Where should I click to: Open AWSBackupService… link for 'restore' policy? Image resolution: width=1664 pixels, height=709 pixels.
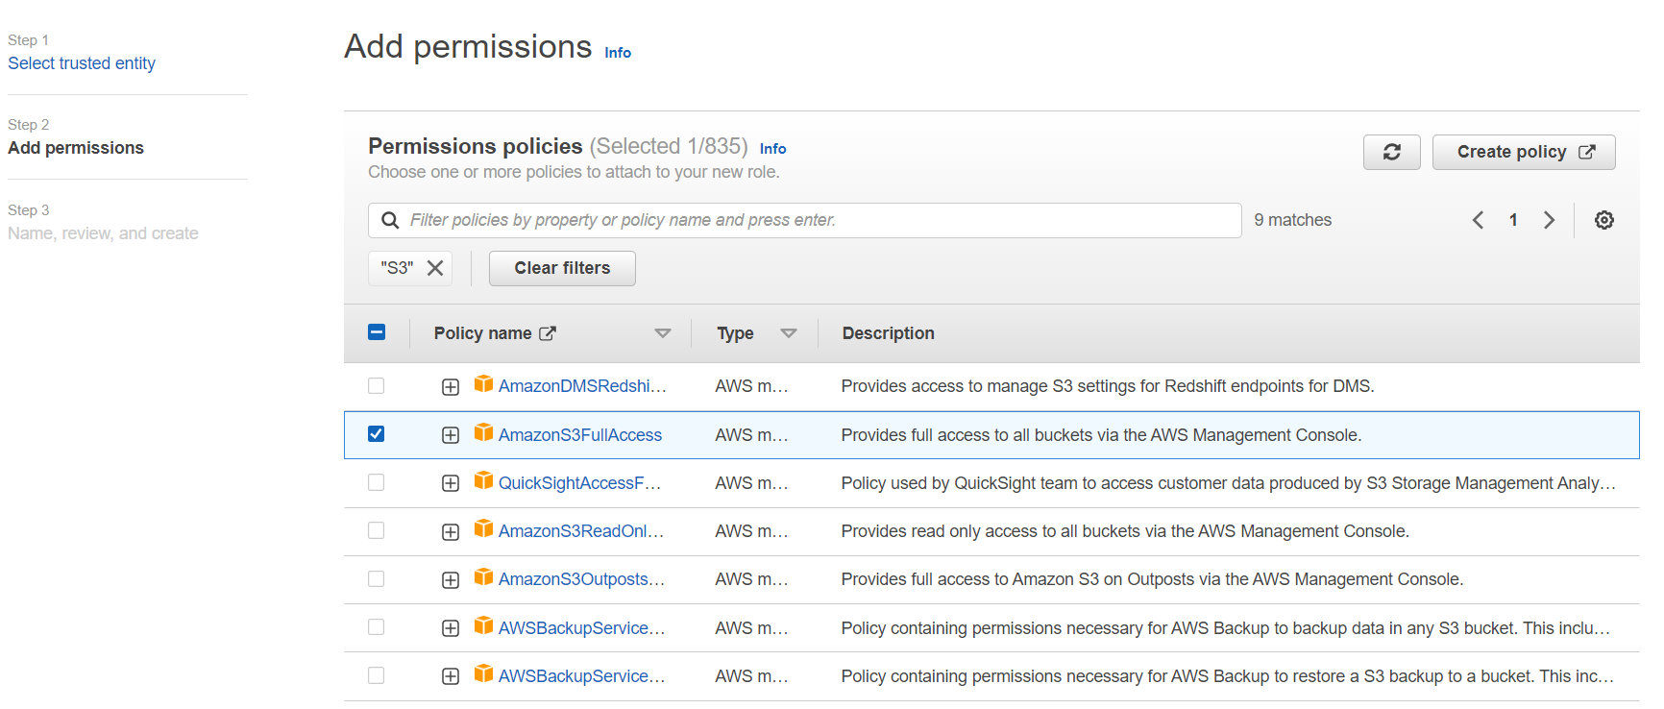pyautogui.click(x=581, y=676)
